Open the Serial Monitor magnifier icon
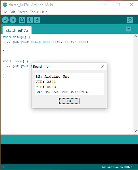Screen dimensions: 138x170 click(130, 20)
